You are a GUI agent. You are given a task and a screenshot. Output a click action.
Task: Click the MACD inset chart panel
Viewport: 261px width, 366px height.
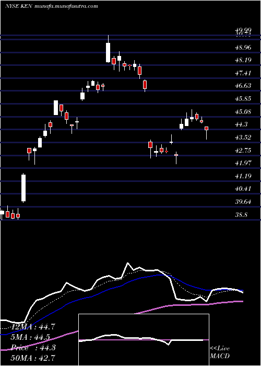[144, 340]
